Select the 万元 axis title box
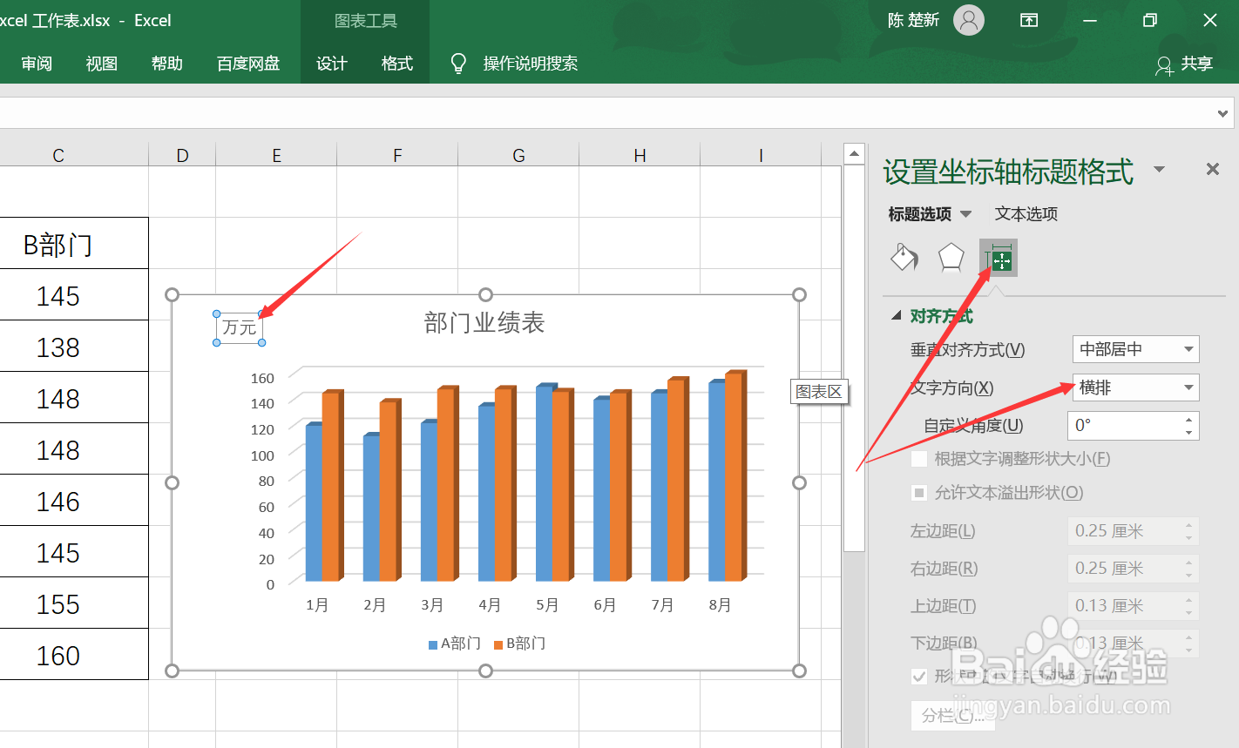1239x748 pixels. tap(240, 327)
